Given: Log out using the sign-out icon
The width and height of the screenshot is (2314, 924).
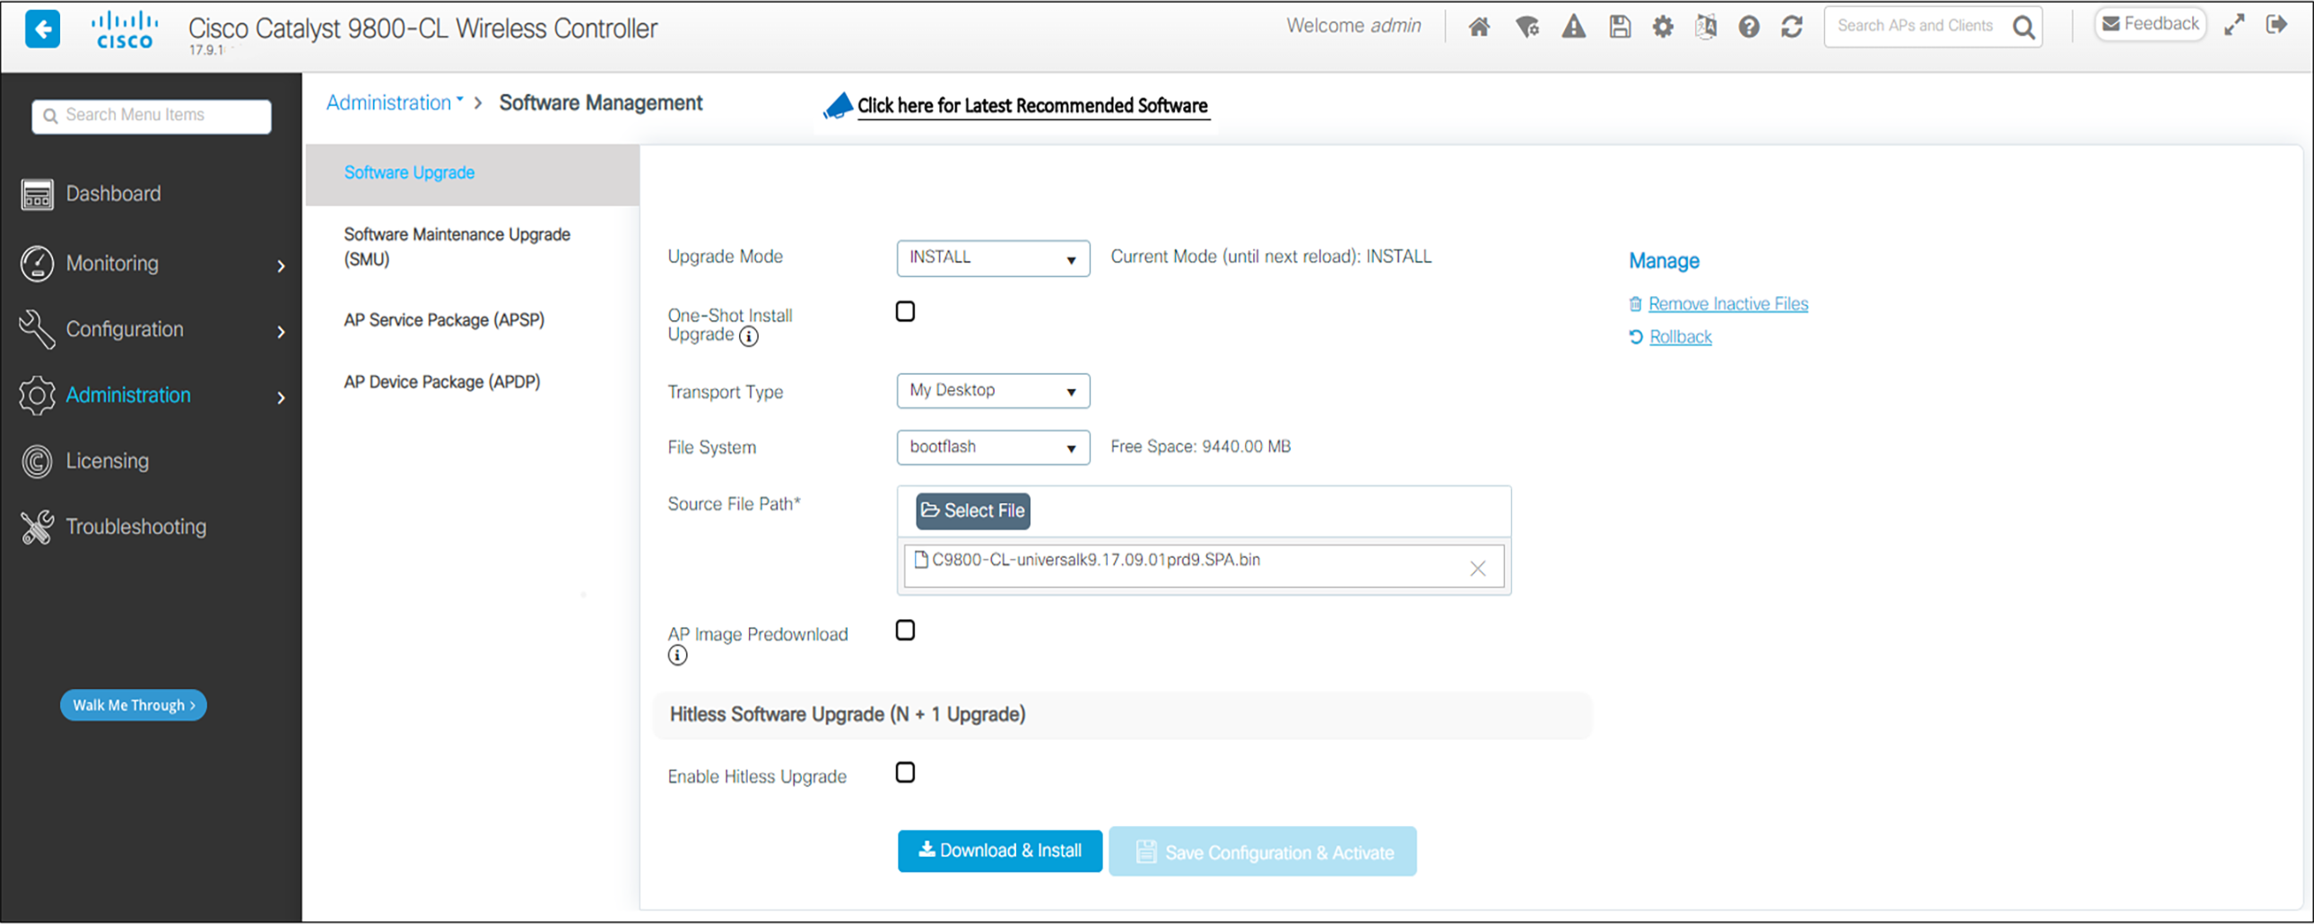Looking at the screenshot, I should tap(2276, 24).
